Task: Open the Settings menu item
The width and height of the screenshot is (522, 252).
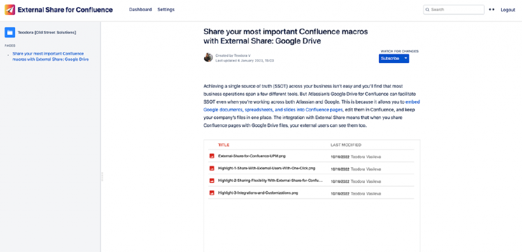Action: tap(166, 10)
